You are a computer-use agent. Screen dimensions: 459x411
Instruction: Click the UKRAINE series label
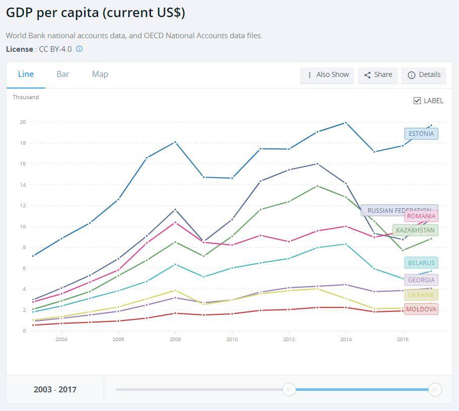[421, 295]
